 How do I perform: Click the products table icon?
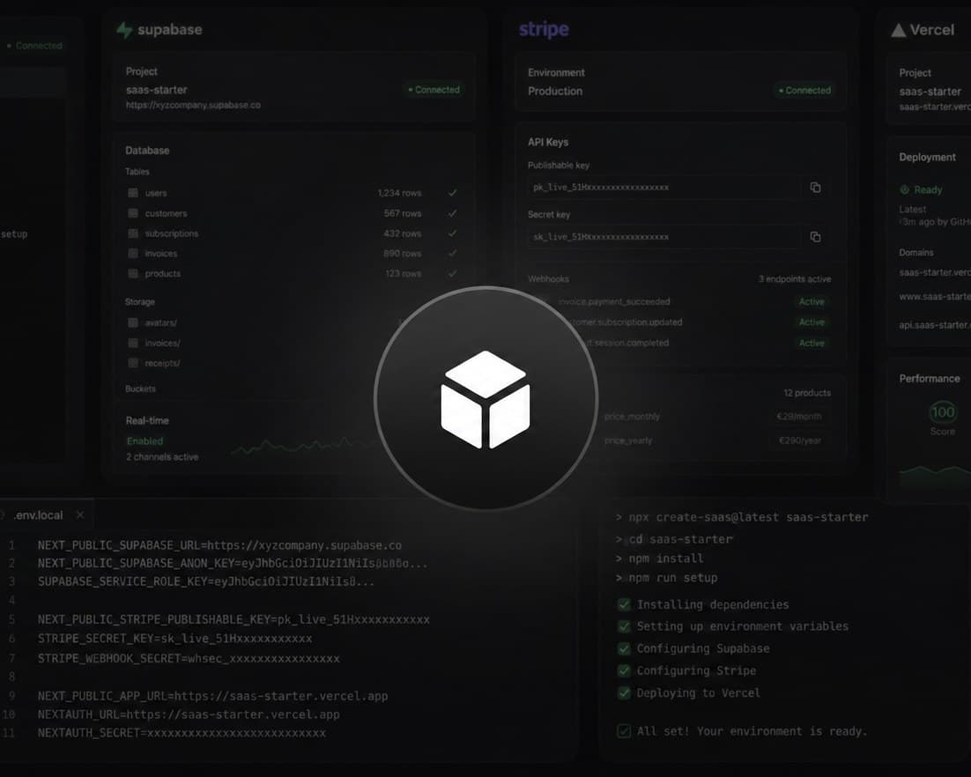pyautogui.click(x=132, y=273)
